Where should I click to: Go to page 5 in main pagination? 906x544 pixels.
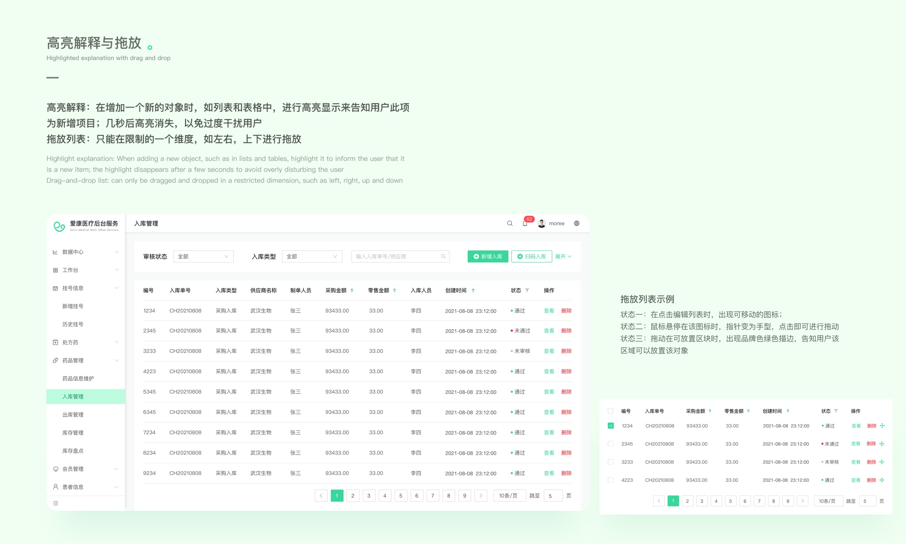(x=401, y=496)
